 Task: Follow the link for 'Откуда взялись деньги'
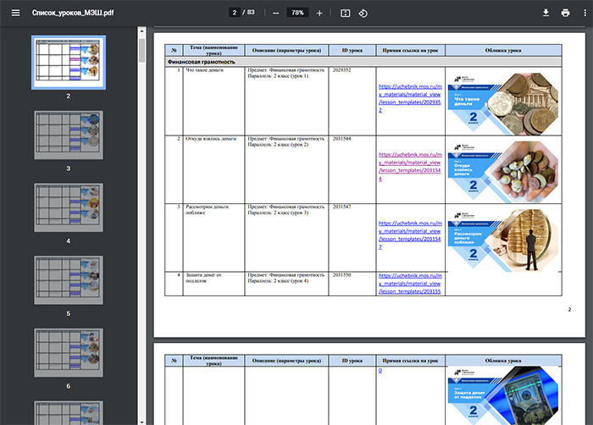tap(409, 167)
